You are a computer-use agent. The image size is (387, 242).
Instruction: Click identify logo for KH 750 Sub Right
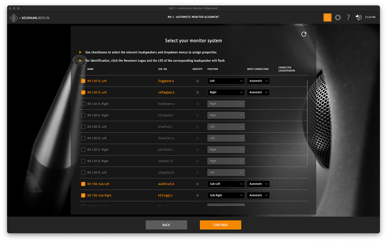[198, 195]
